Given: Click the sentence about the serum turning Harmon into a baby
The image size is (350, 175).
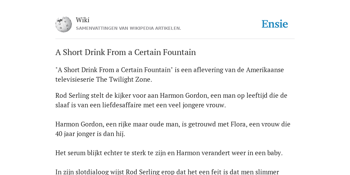Looking at the screenshot, I should (169, 153).
